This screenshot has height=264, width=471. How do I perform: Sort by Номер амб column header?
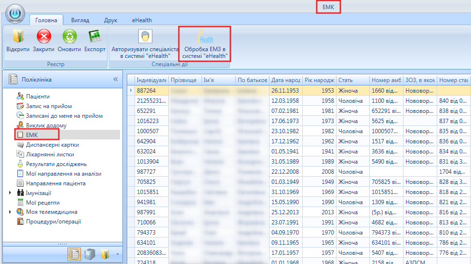386,80
